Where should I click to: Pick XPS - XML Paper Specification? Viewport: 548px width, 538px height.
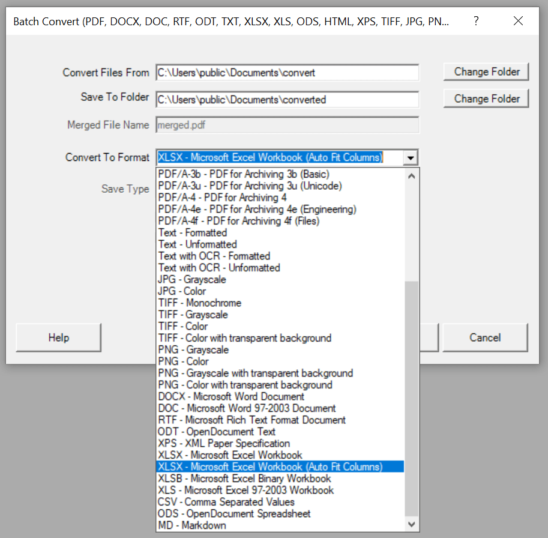[x=280, y=443]
